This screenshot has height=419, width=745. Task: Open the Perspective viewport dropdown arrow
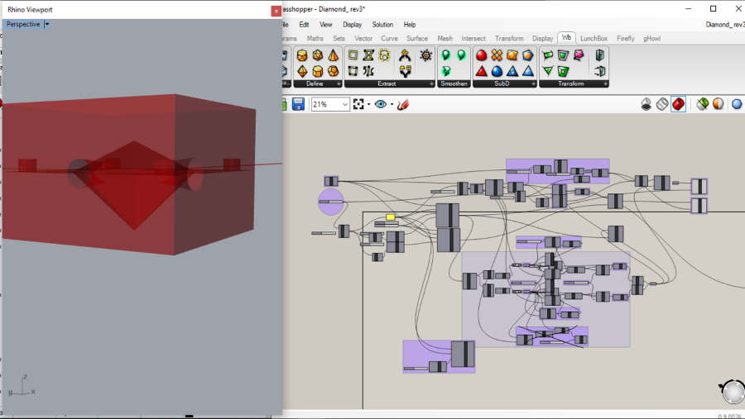(47, 24)
